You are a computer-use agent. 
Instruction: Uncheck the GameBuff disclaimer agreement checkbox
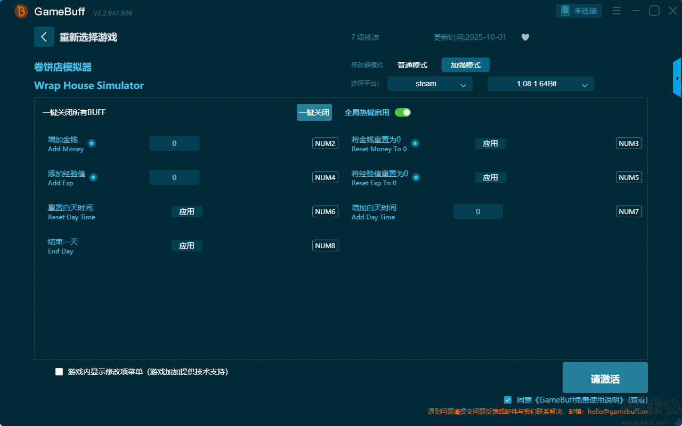[508, 399]
